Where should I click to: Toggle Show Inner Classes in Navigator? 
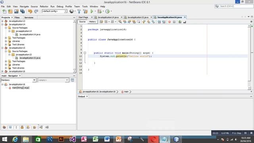click(28, 127)
